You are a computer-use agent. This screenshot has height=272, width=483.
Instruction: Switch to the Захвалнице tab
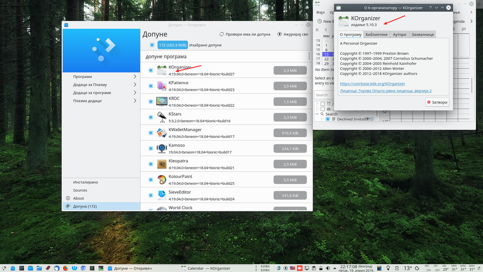(423, 34)
